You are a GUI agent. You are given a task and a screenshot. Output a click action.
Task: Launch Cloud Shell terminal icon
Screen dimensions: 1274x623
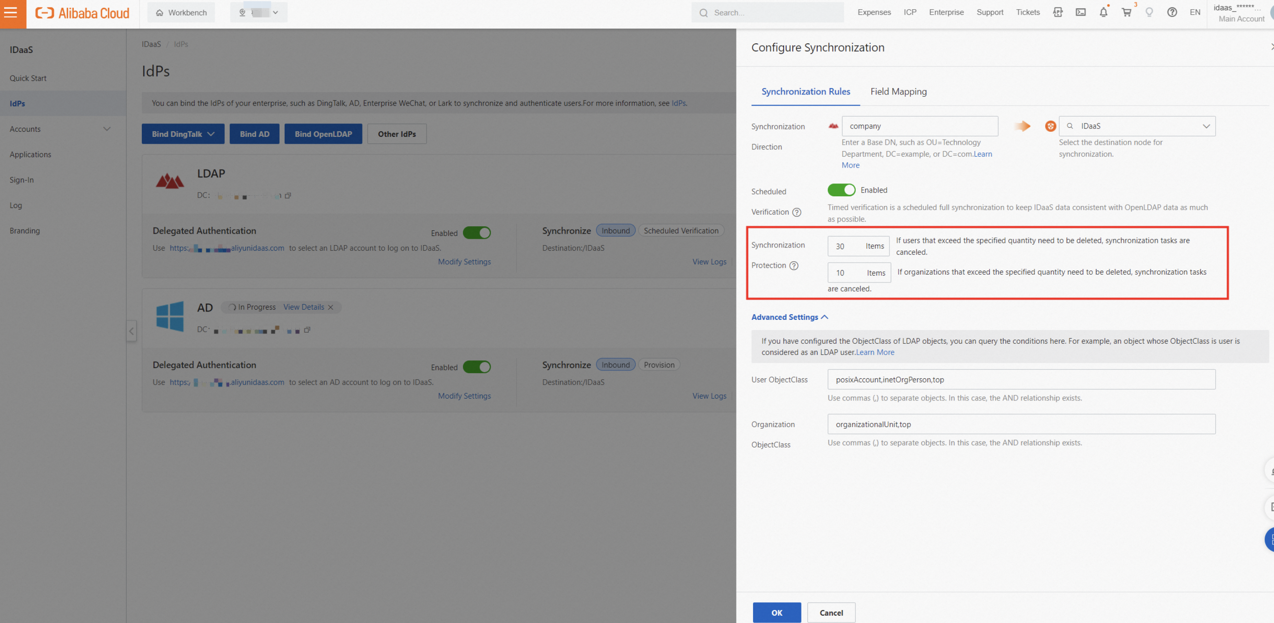point(1081,12)
